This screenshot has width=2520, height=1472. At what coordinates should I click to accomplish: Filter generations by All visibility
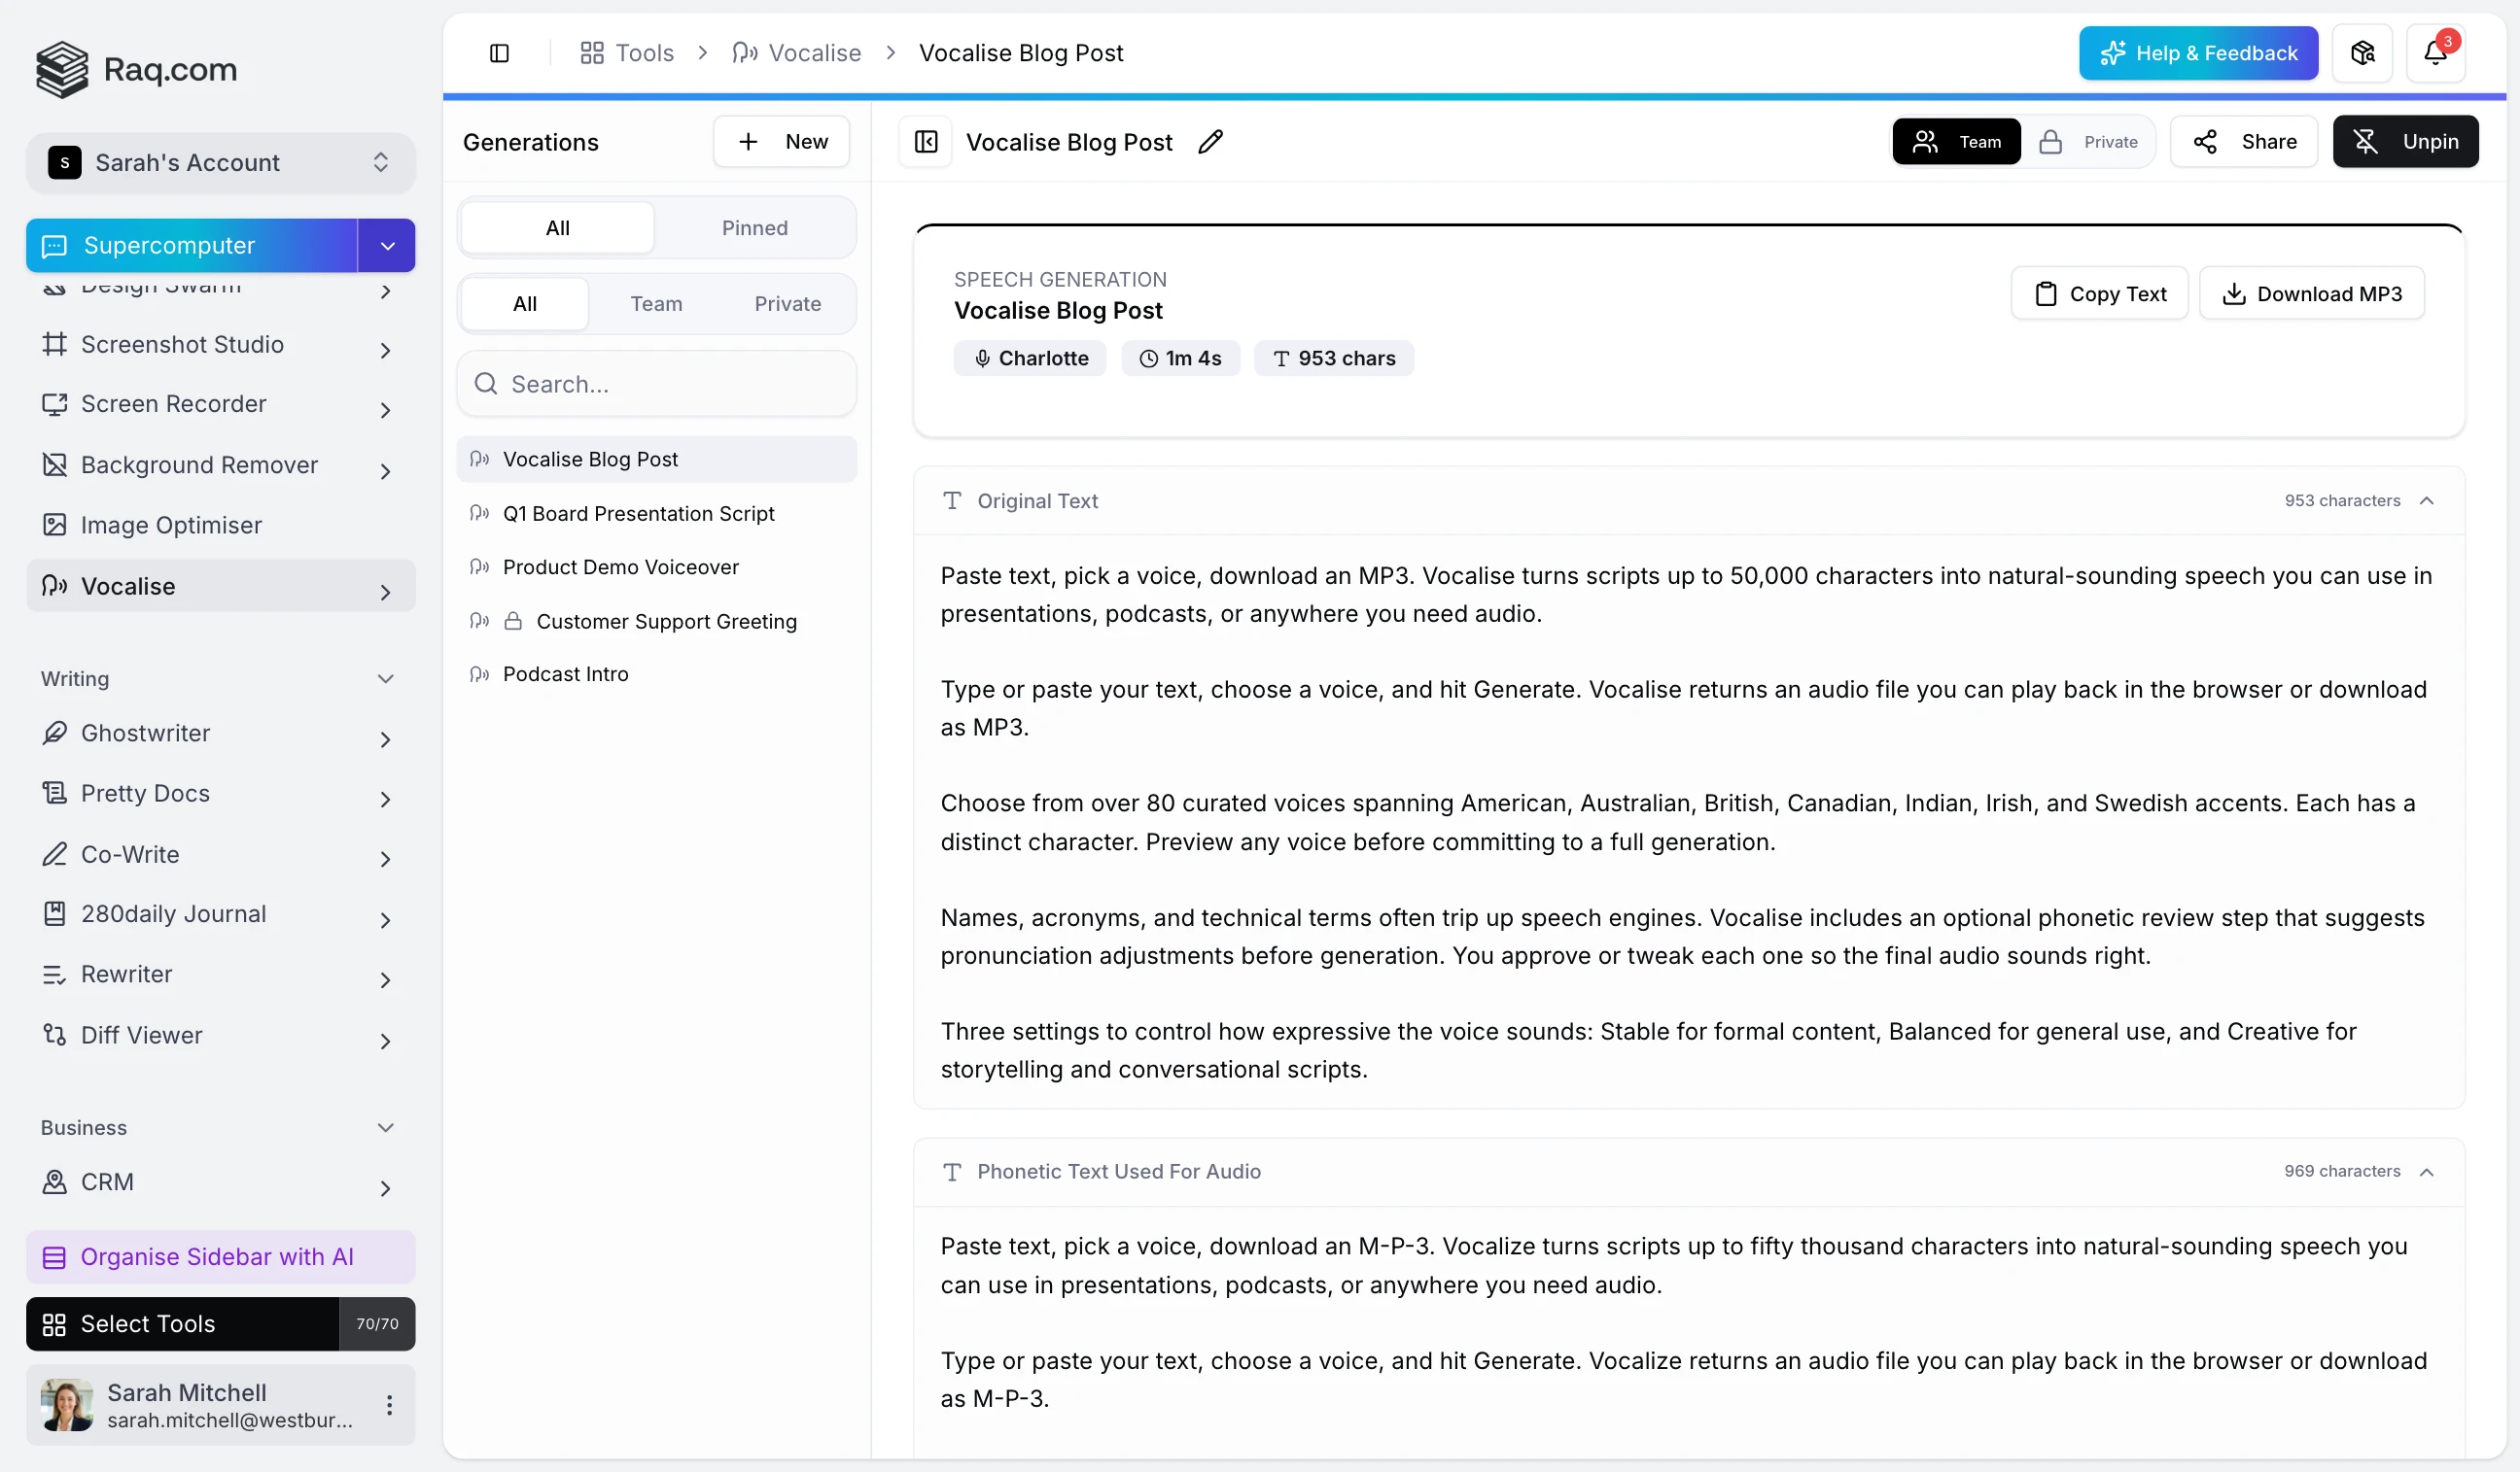point(525,304)
